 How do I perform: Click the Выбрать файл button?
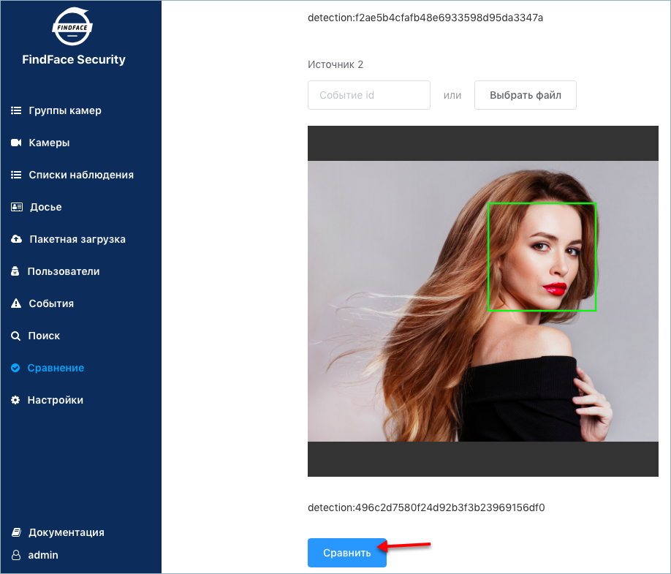point(525,95)
